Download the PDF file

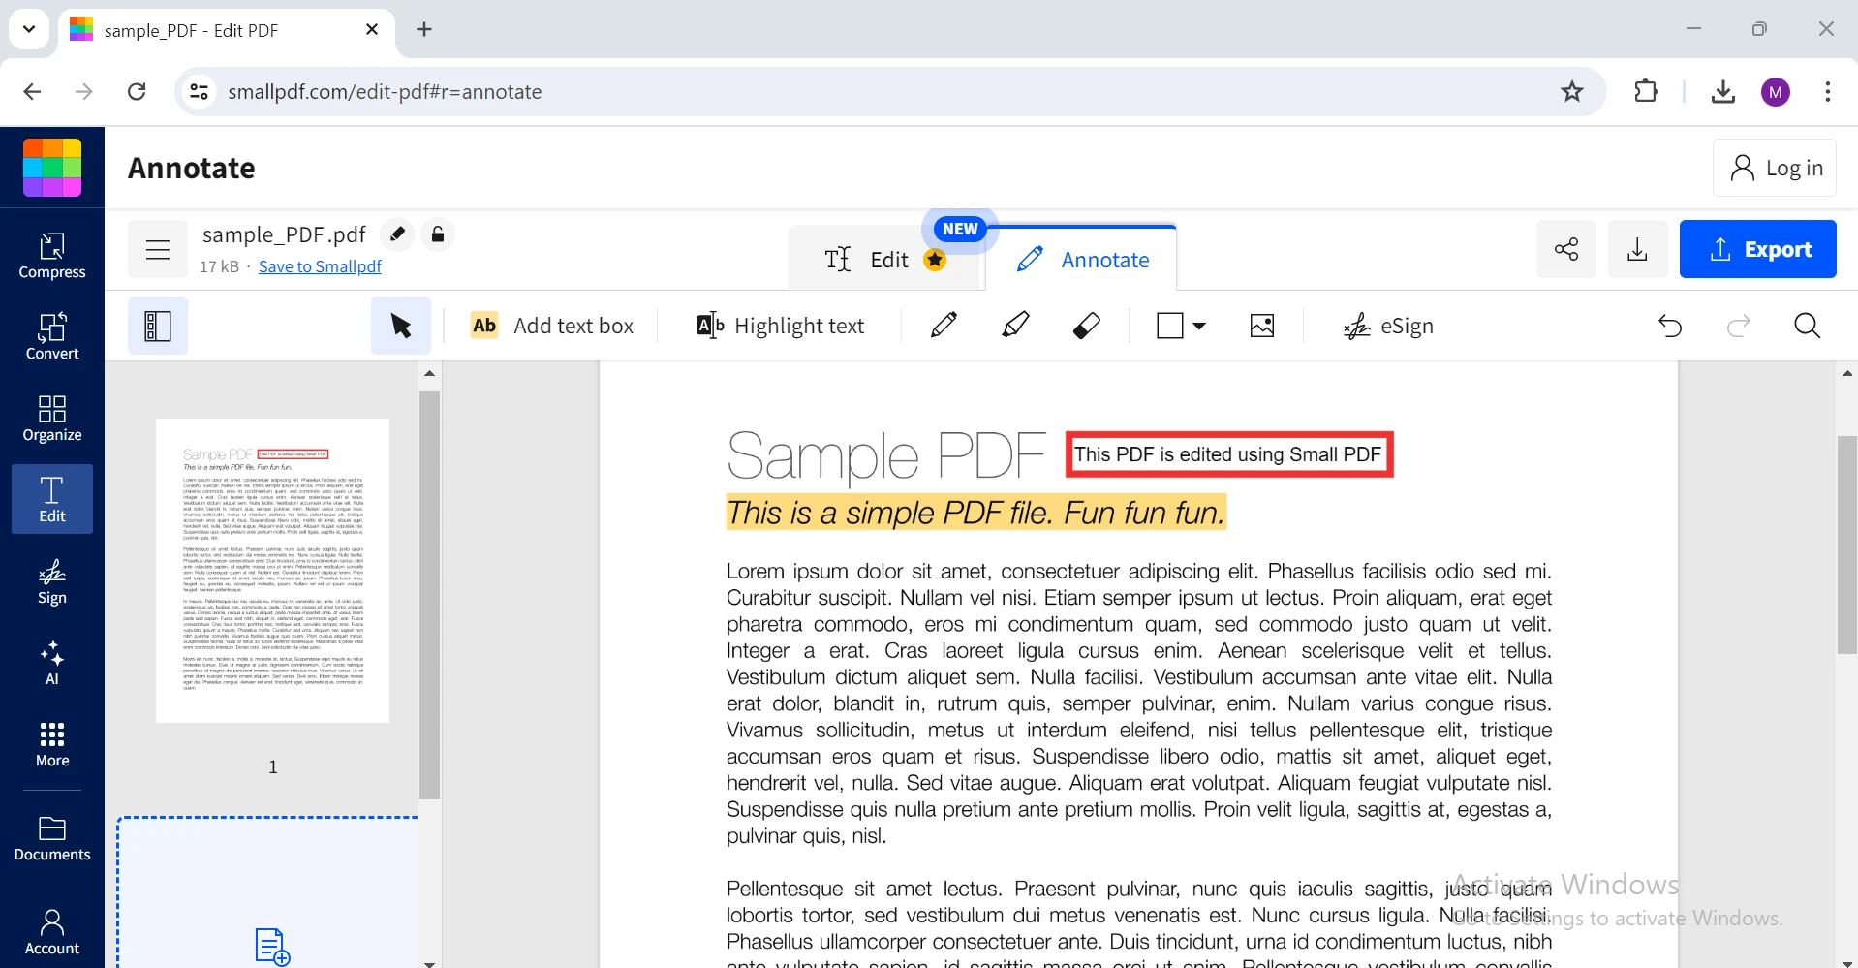[1637, 249]
